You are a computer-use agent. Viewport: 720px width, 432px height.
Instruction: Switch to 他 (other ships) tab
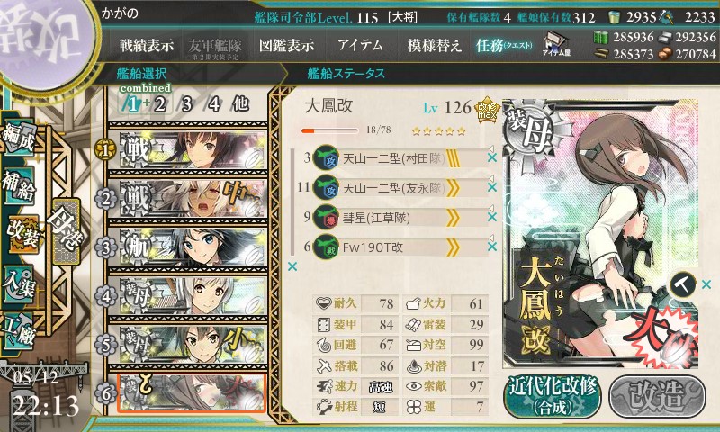click(240, 104)
